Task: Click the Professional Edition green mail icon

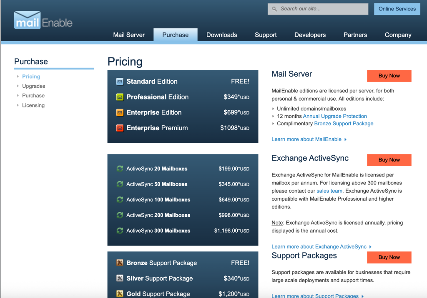Action: click(120, 97)
